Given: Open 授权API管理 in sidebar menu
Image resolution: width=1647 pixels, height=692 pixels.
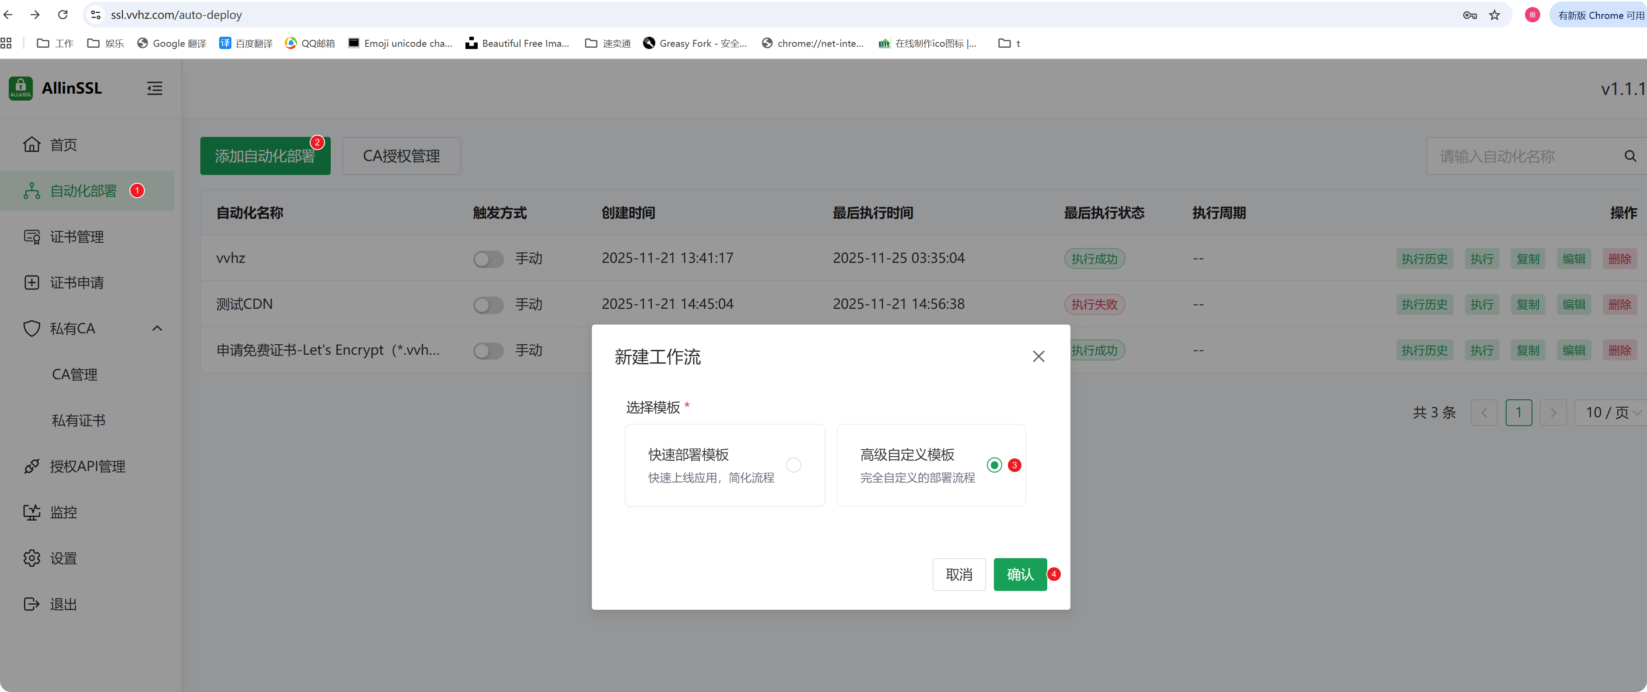Looking at the screenshot, I should tap(87, 467).
